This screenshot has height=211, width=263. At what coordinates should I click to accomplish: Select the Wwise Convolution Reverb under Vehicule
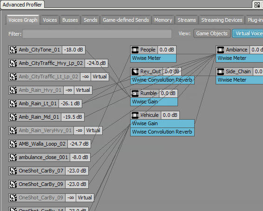(162, 132)
